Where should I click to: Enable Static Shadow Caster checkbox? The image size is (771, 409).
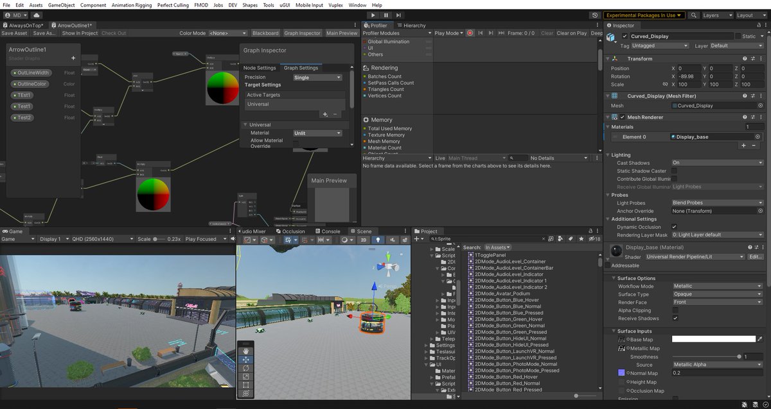point(675,171)
